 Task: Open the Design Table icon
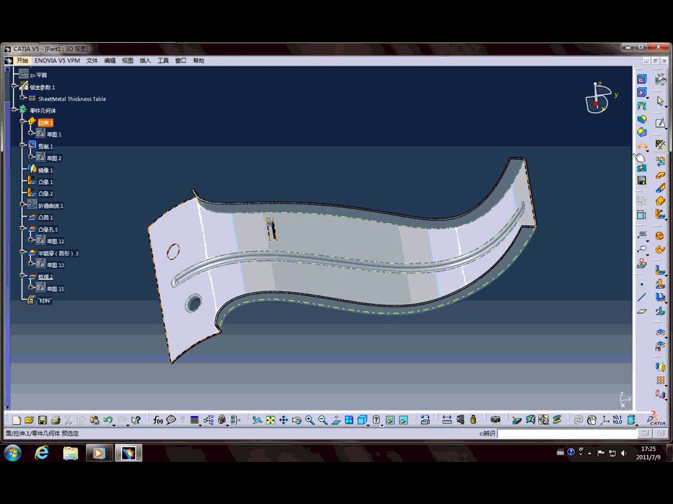(195, 420)
